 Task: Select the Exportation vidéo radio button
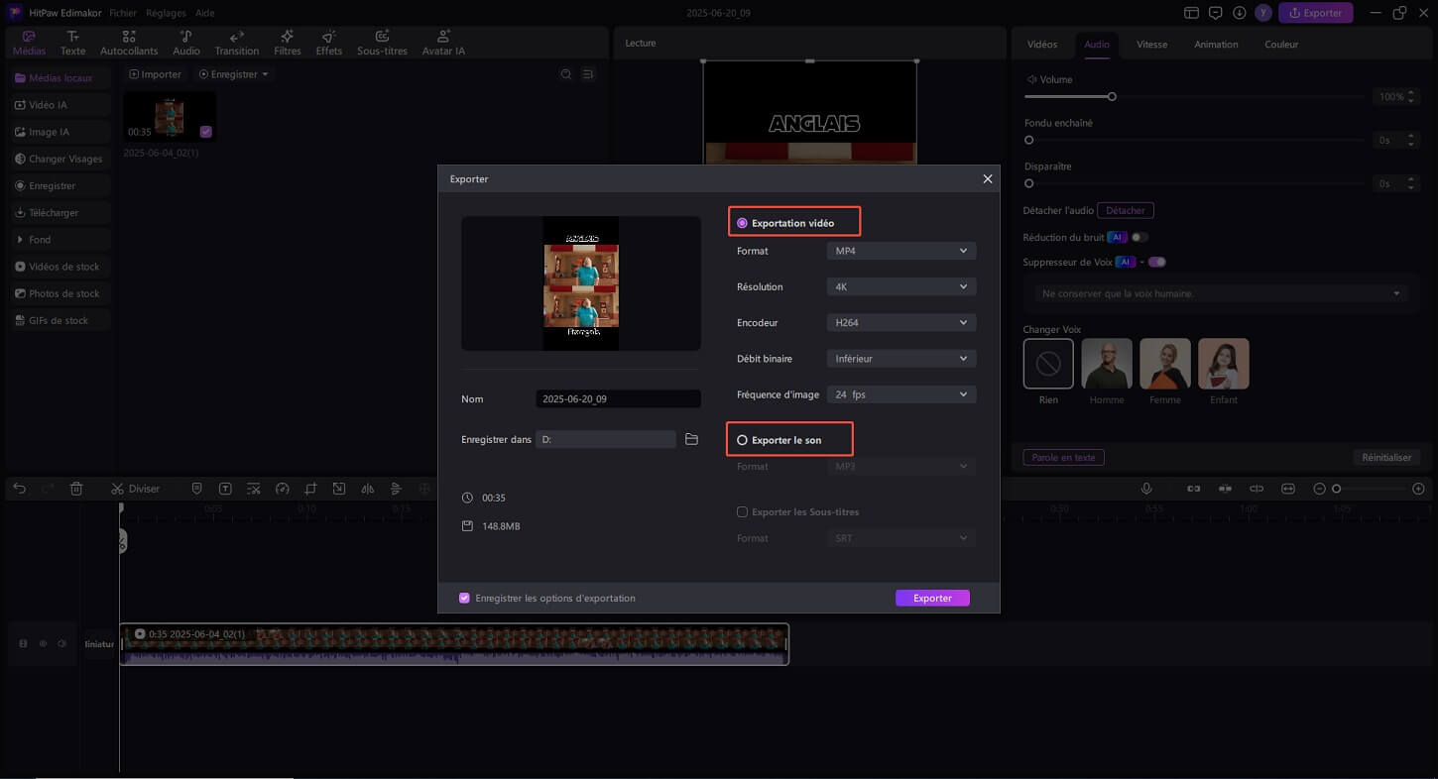click(x=743, y=223)
